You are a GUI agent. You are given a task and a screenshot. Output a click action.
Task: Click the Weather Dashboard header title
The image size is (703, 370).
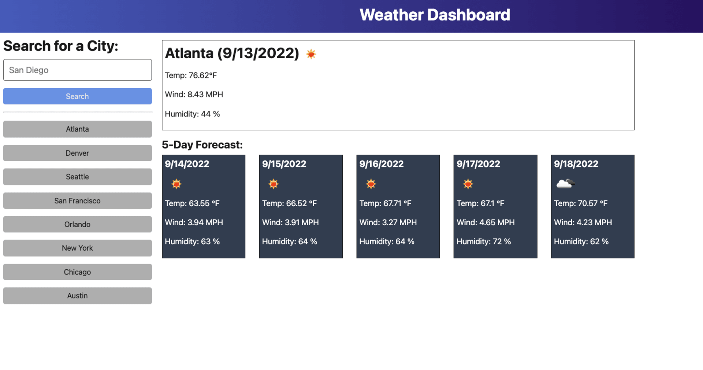point(435,15)
